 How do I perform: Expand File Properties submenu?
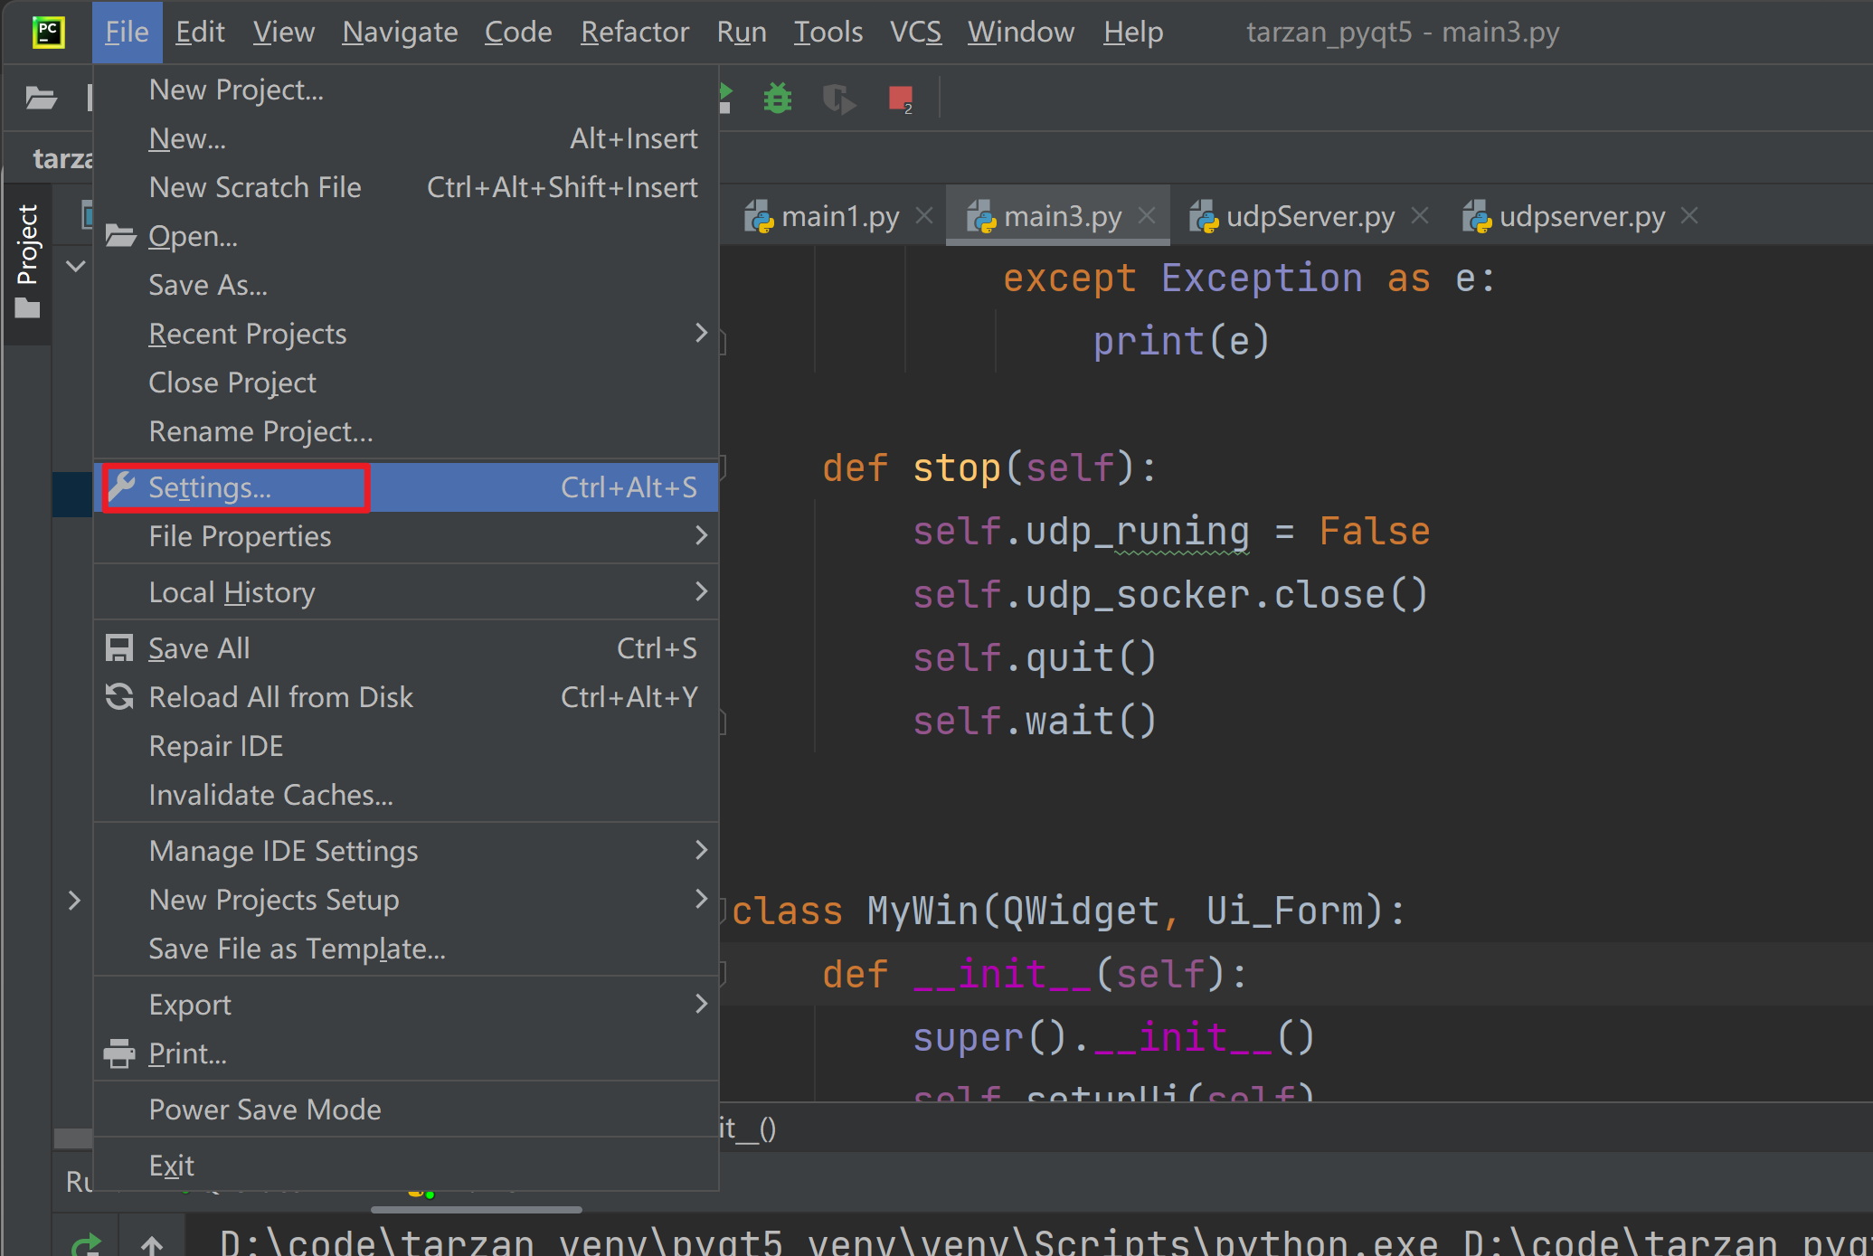click(406, 536)
